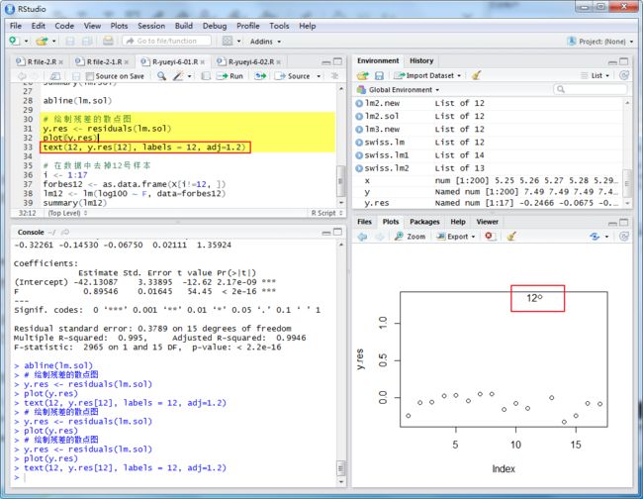Click the Save all documents icon
The image size is (643, 499).
click(87, 41)
